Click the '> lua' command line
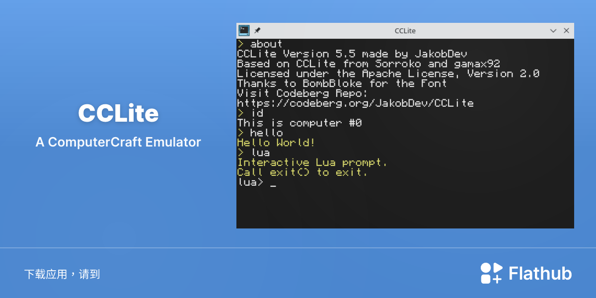Image resolution: width=596 pixels, height=298 pixels. [253, 153]
